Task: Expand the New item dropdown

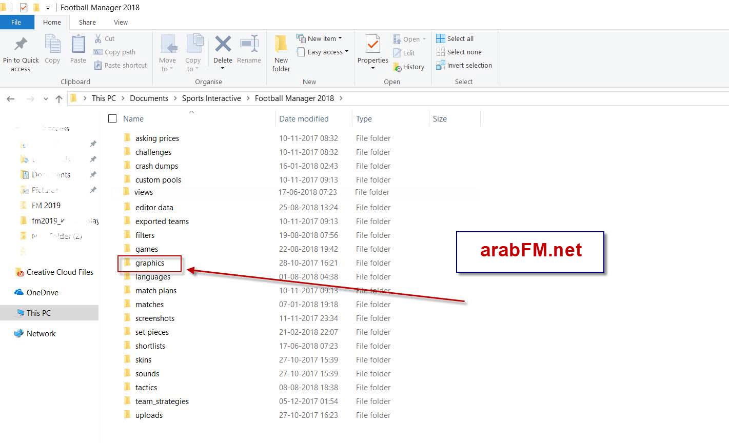Action: [340, 38]
